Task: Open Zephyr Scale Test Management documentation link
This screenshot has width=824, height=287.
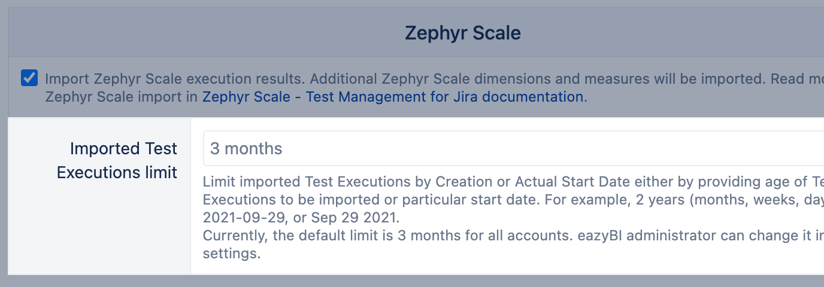Action: (392, 96)
